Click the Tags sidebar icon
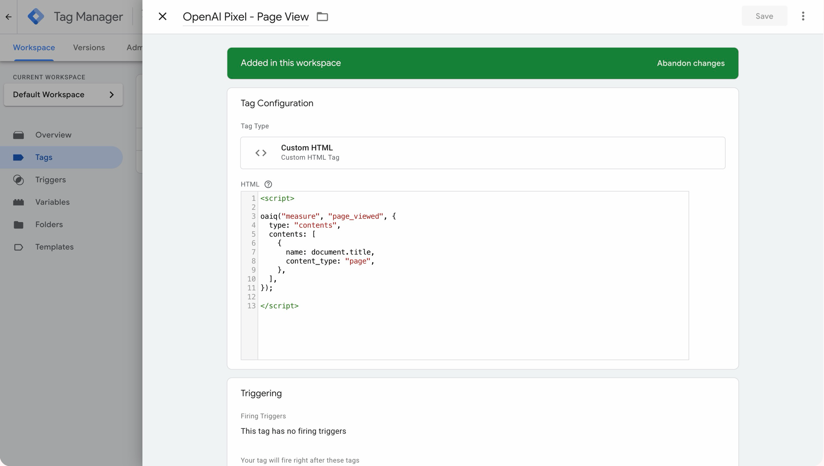Screen dimensions: 824x466 point(19,157)
